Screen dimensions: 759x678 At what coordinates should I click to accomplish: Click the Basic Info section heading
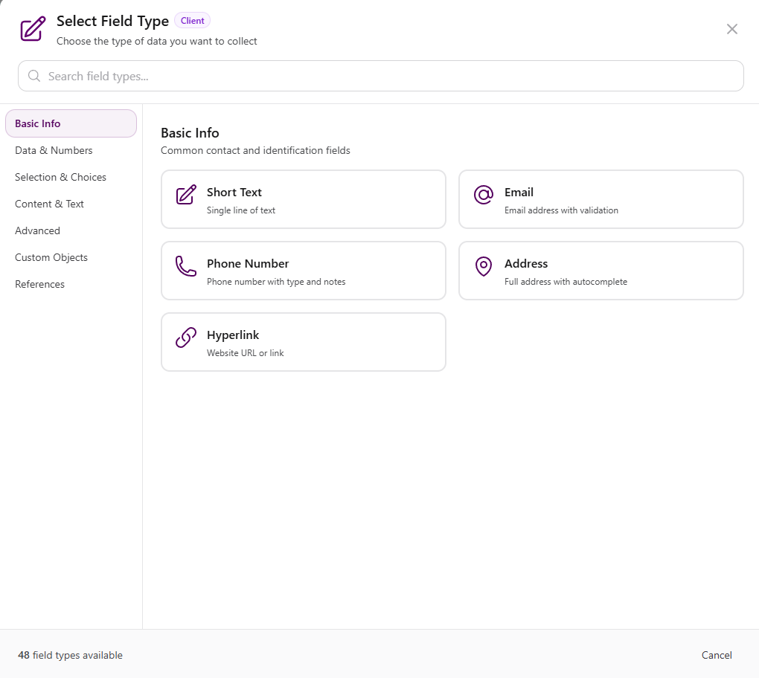click(190, 133)
